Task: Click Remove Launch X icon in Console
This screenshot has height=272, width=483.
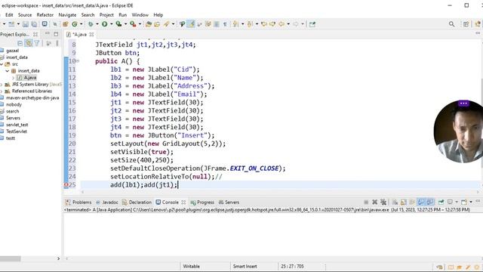Action: pos(374,202)
